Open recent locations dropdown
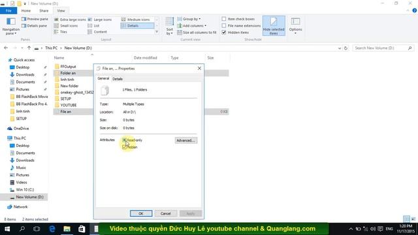Image resolution: width=418 pixels, height=235 pixels. coord(22,48)
